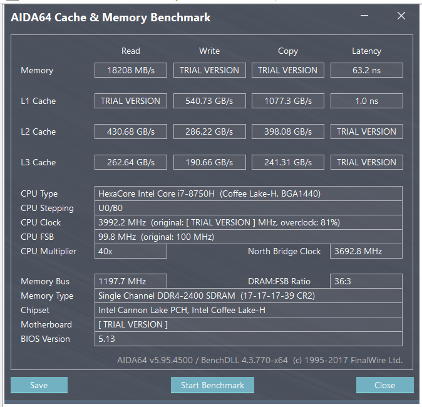Select L1 Cache Write 540.73 GB/s
Screen dimensions: 422x407
(x=210, y=101)
